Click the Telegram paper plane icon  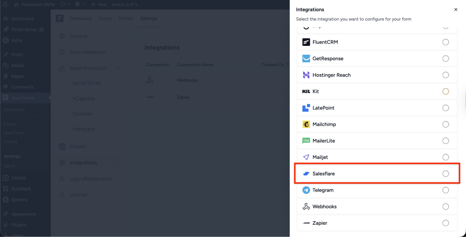coord(306,190)
